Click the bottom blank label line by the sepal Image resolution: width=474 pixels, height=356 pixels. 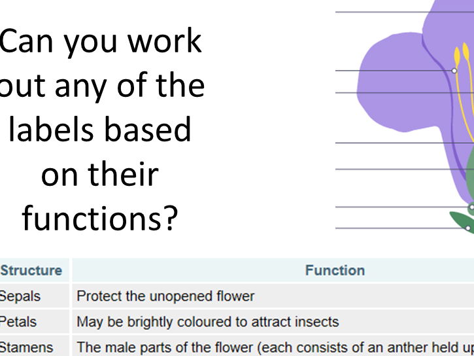[401, 228]
